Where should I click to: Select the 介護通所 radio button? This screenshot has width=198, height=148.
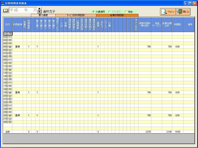click(x=93, y=12)
